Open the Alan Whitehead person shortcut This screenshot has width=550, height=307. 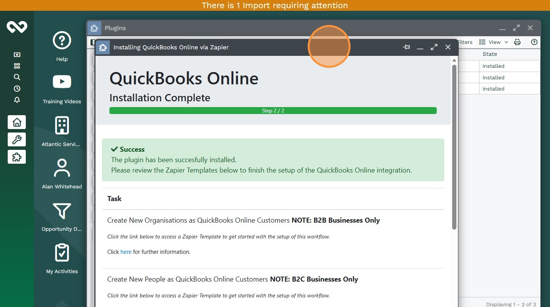pos(62,174)
